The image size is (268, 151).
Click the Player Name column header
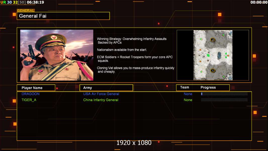36,88
